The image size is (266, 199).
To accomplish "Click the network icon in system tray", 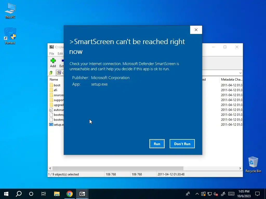I will point(210,194).
